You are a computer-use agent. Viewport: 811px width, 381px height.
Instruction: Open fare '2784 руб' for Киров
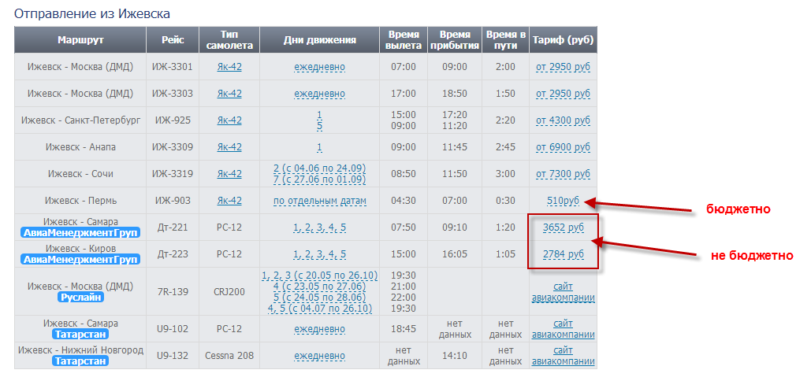(x=564, y=254)
